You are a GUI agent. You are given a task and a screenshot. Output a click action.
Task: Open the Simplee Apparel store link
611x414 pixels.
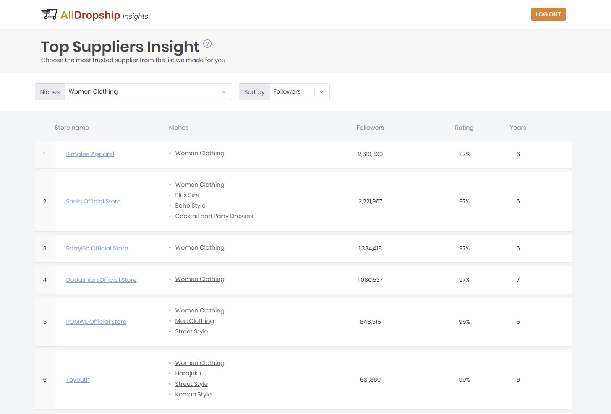coord(90,154)
